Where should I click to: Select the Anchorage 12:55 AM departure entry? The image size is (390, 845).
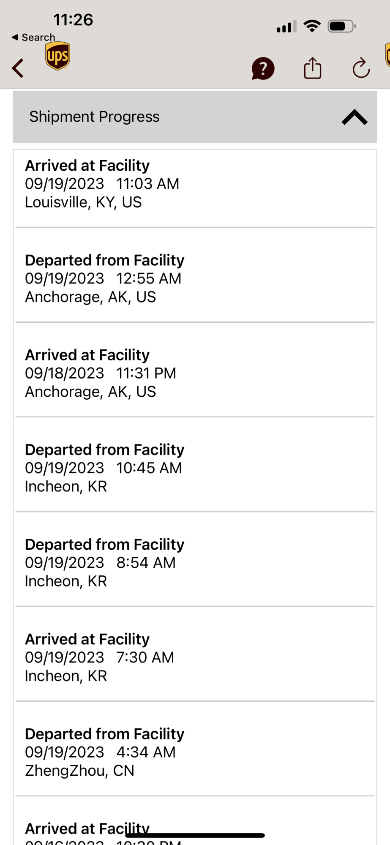pyautogui.click(x=195, y=278)
